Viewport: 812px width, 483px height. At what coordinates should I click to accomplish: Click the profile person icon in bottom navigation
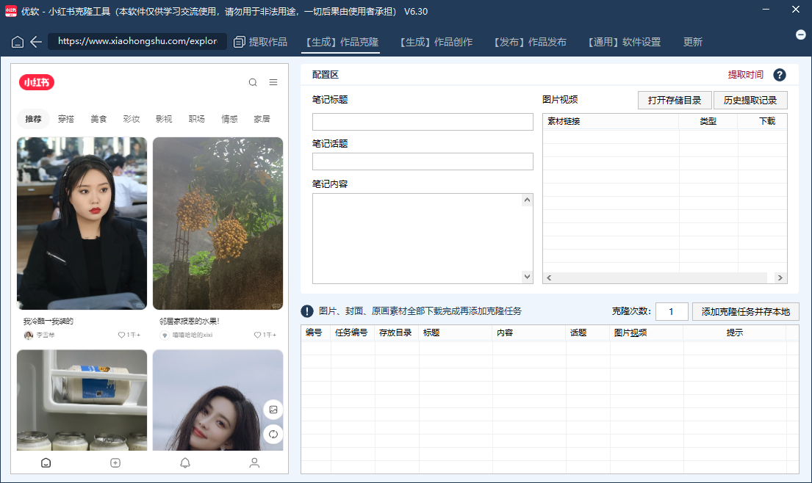[x=254, y=462]
